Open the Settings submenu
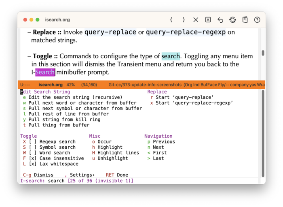 point(82,175)
